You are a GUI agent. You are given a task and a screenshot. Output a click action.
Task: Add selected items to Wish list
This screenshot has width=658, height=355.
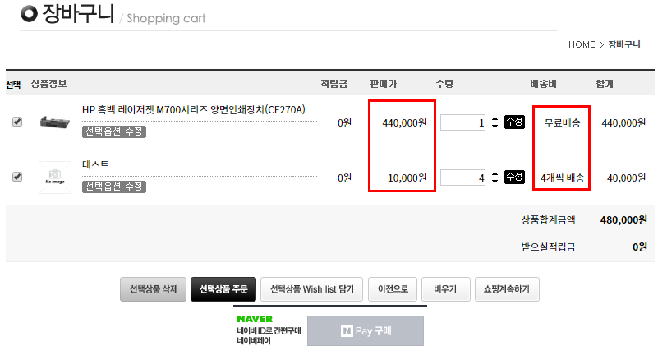(311, 289)
